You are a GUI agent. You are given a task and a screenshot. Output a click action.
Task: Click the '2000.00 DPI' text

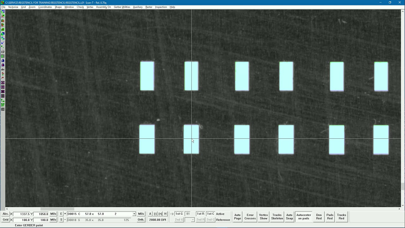point(158,220)
